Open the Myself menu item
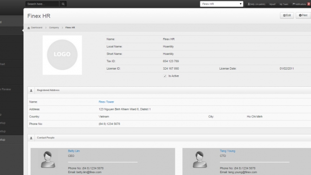The image size is (311, 175). click(x=272, y=4)
